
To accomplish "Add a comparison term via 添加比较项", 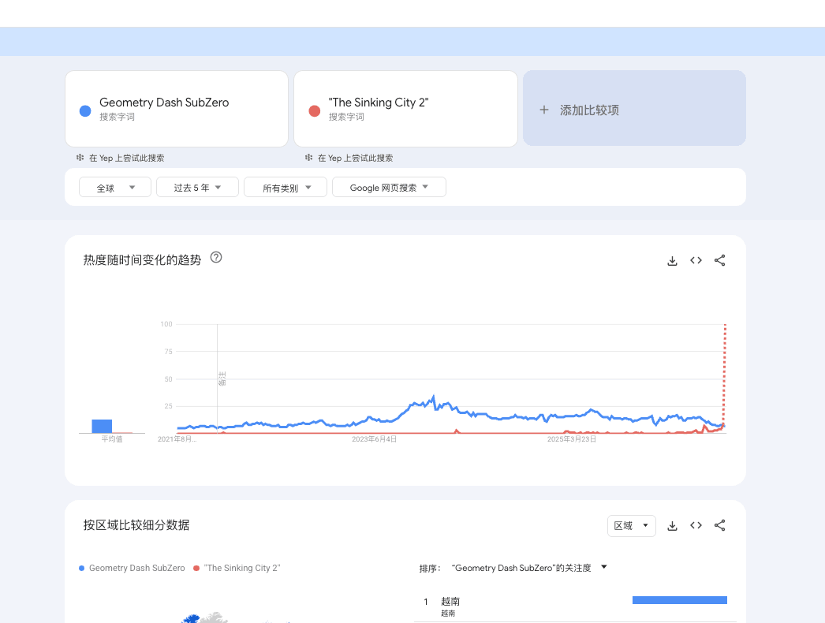I will (634, 108).
